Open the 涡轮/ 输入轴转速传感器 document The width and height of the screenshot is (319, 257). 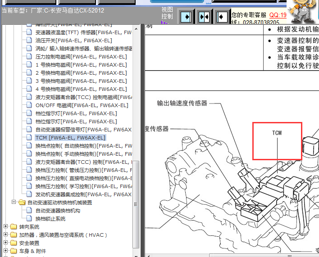[84, 49]
